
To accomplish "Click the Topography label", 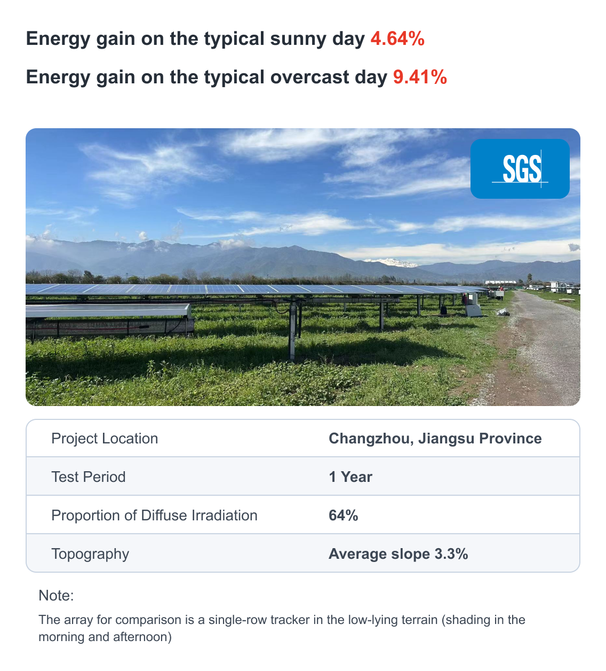I will (90, 554).
